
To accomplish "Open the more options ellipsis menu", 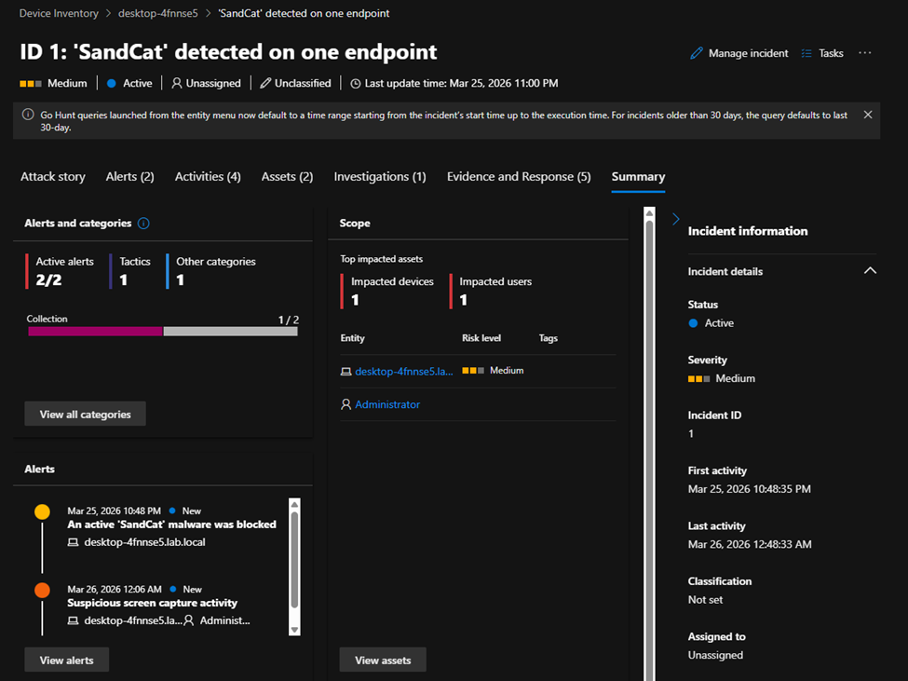I will click(865, 53).
